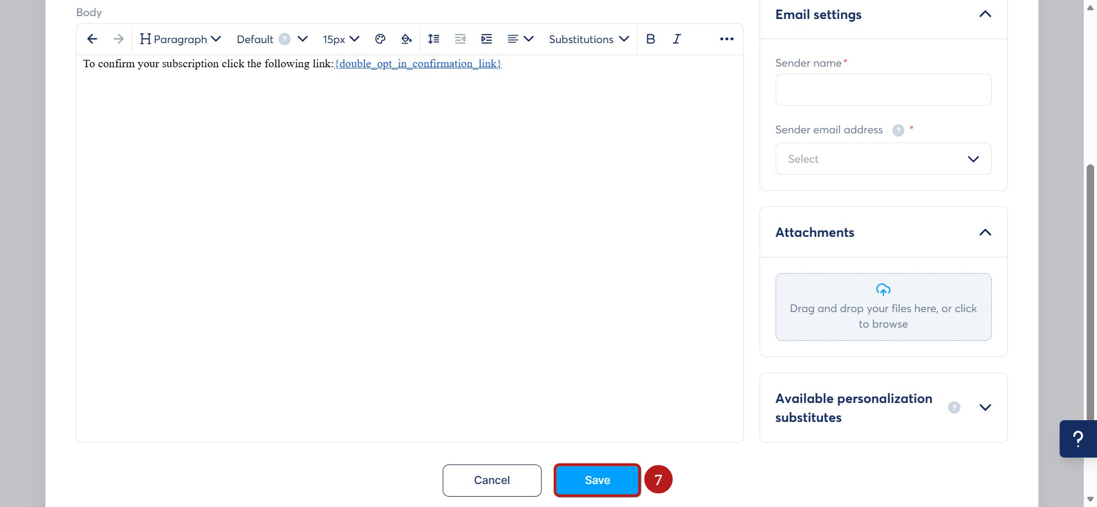Screen dimensions: 1097x507
Task: Open the background fill color icon
Action: click(x=406, y=39)
